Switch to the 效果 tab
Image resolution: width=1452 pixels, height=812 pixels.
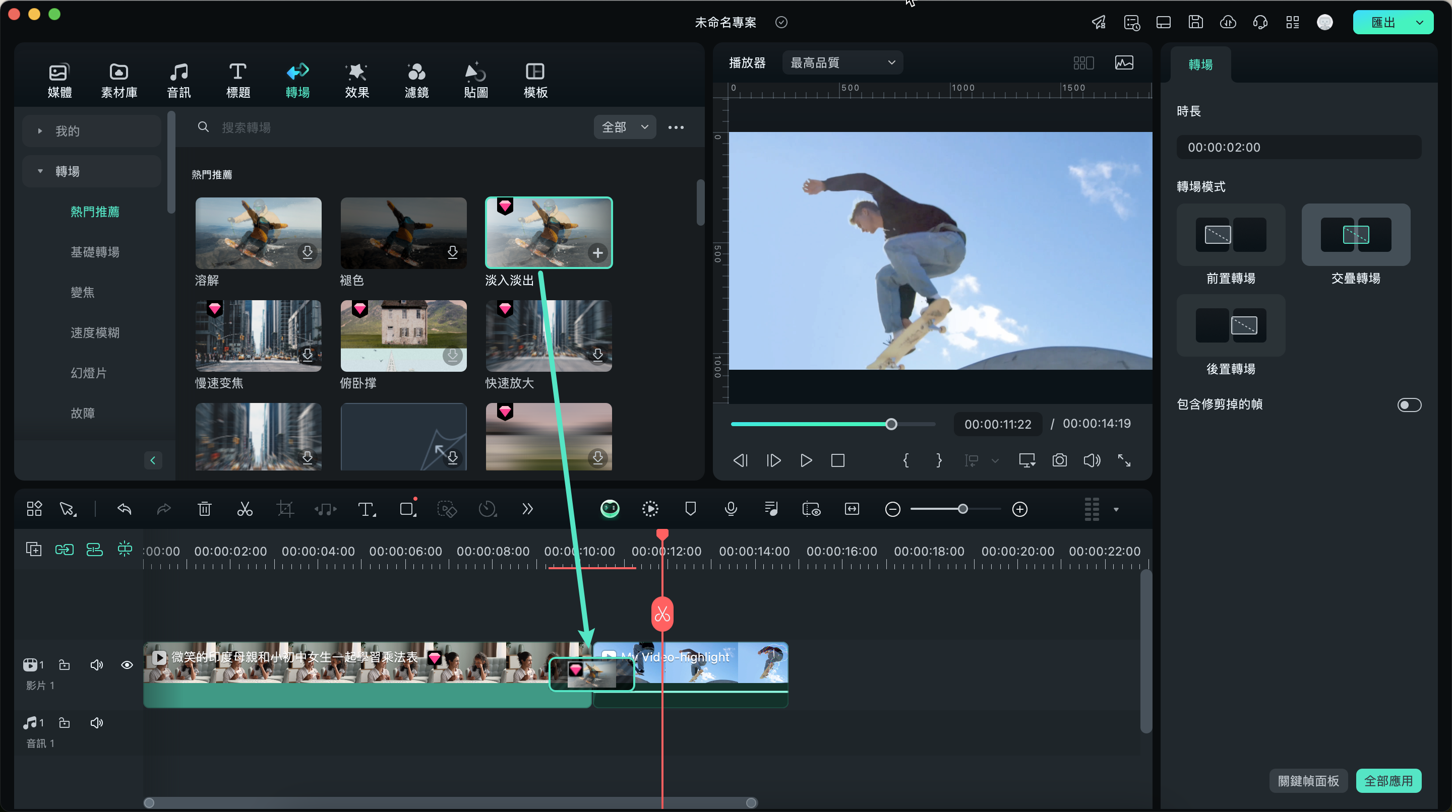357,80
